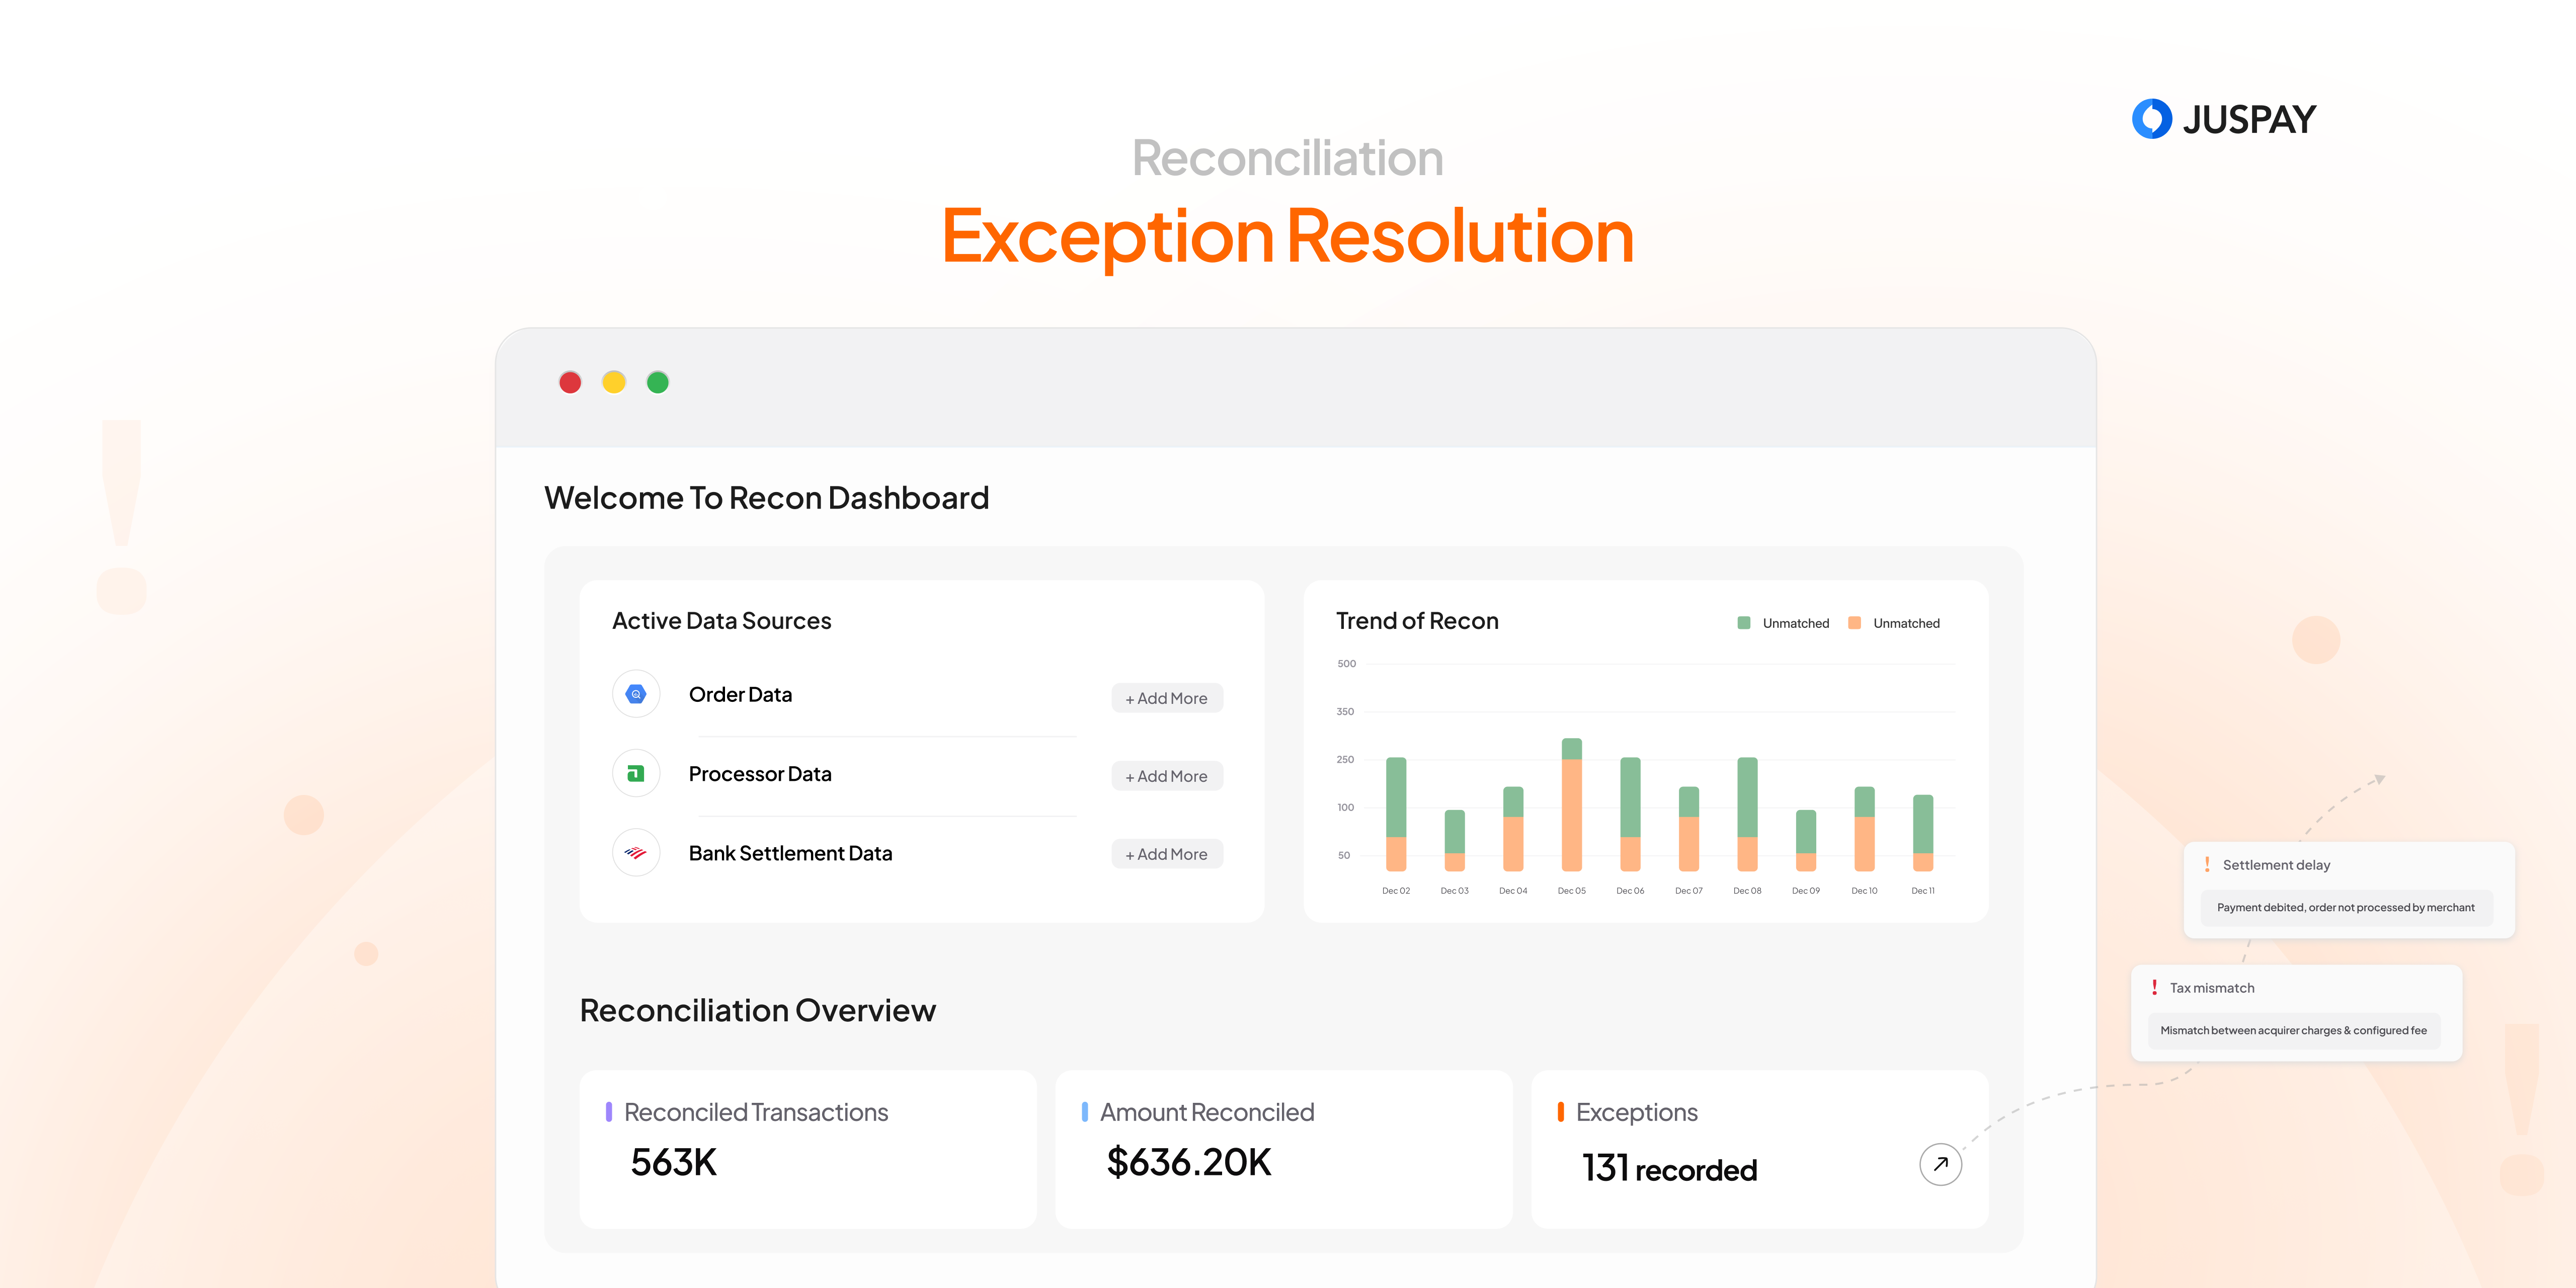Click the "Dec 06" x-axis date label
The width and height of the screenshot is (2576, 1288).
[x=1630, y=891]
